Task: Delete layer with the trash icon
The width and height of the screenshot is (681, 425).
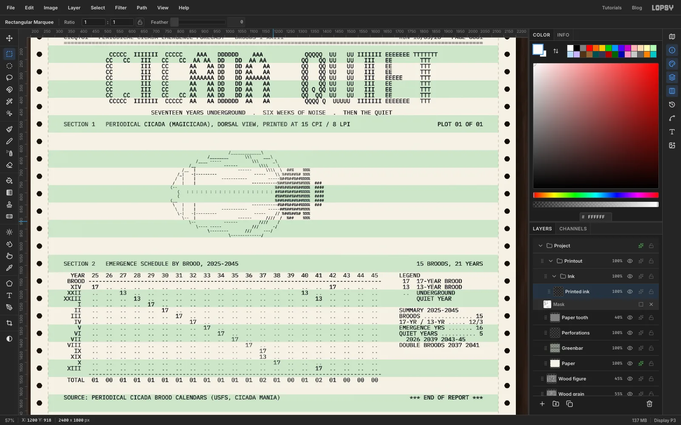Action: tap(650, 404)
